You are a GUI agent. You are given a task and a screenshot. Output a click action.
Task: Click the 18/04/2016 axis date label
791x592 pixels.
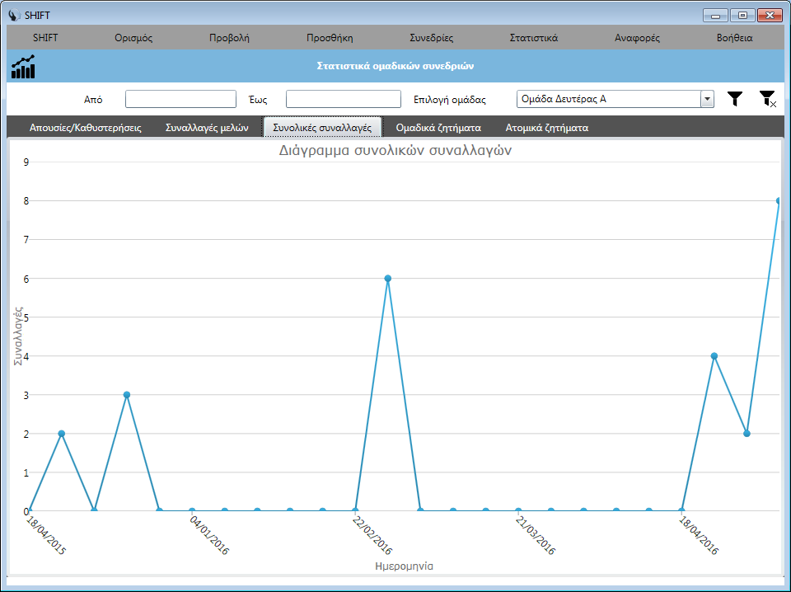click(x=698, y=535)
